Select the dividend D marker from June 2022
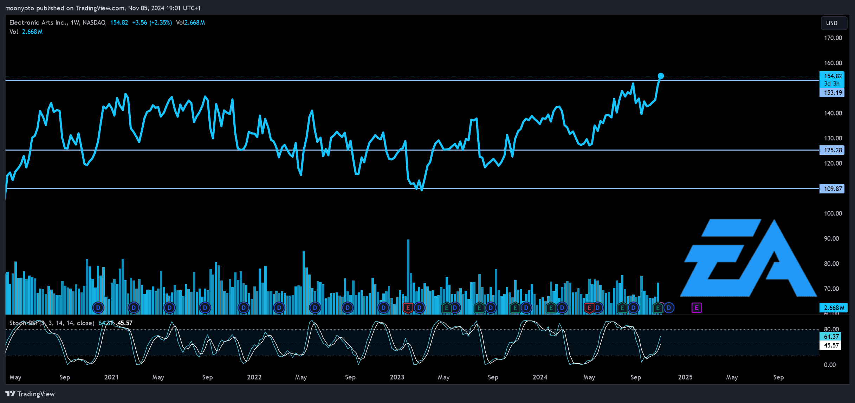Screen dimensions: 855x403 coord(315,308)
